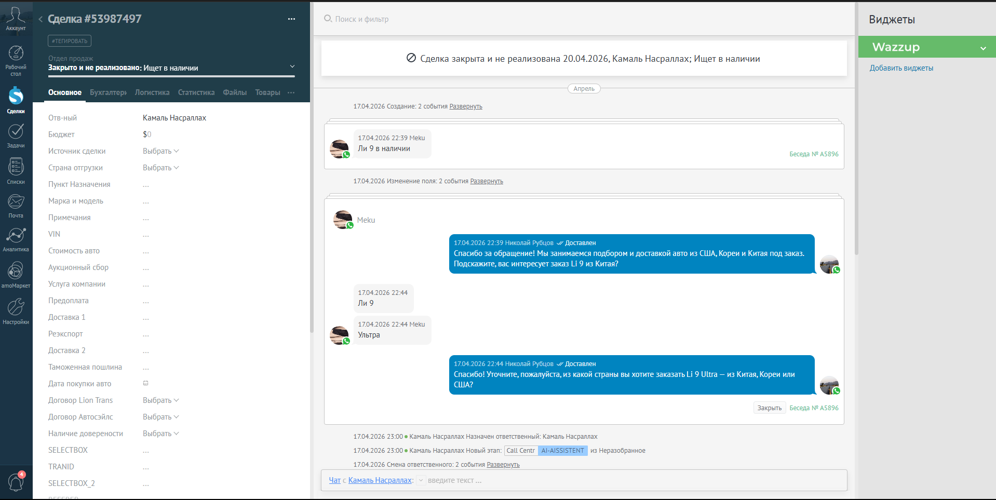Click the Чат link in message box
996x500 pixels.
point(335,480)
